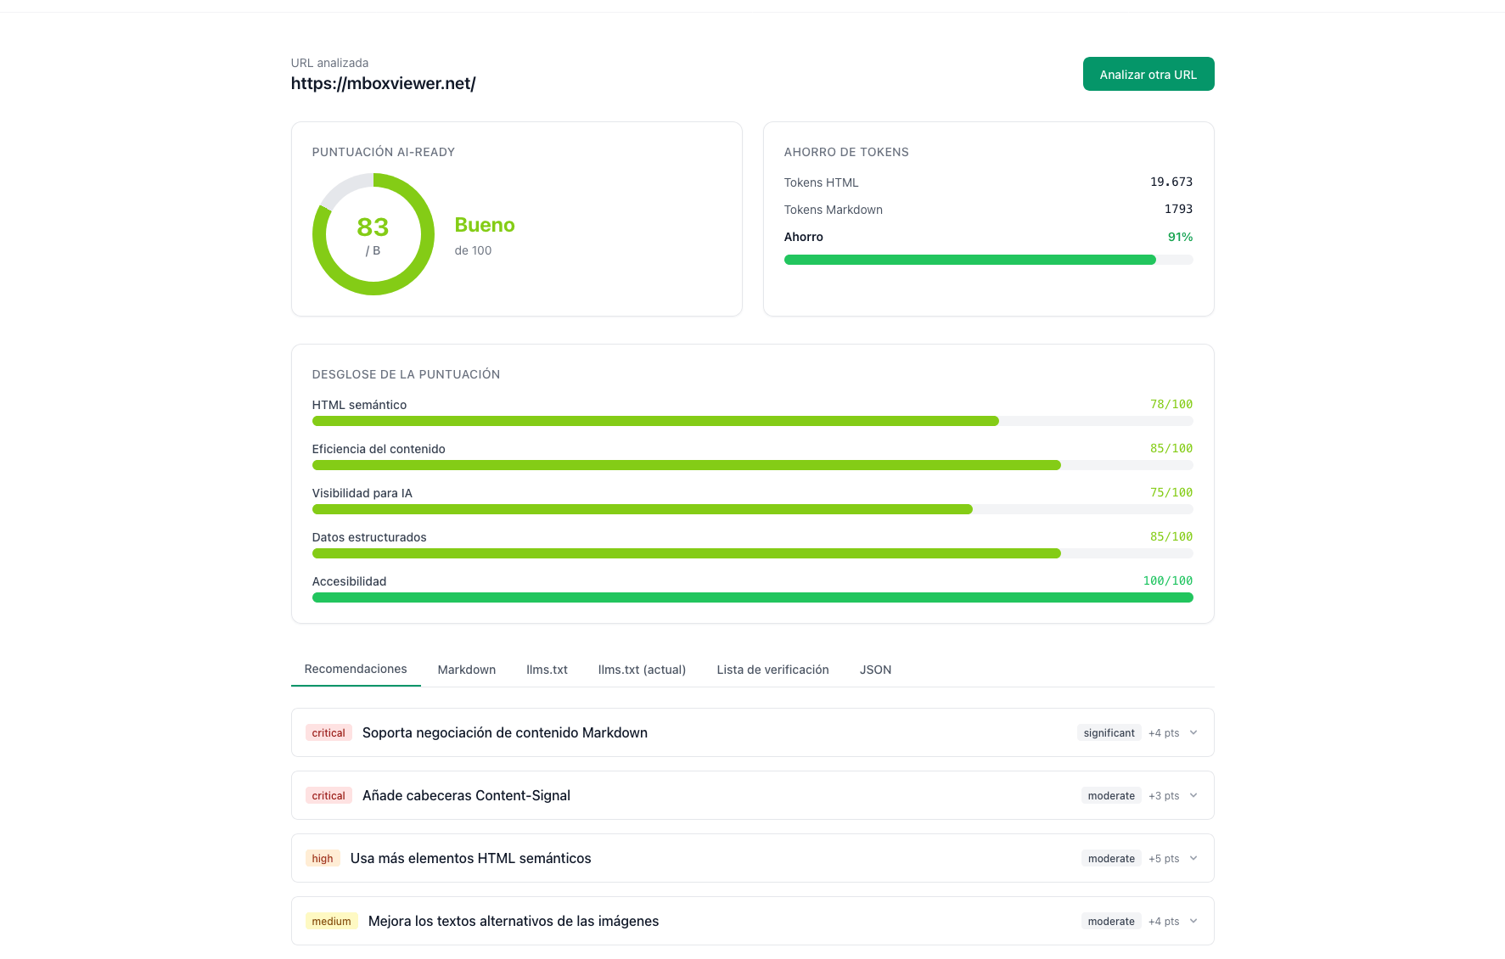Expand chevron for Usa más elementos HTML semánticos
Screen dimensions: 1505x959
point(1193,858)
